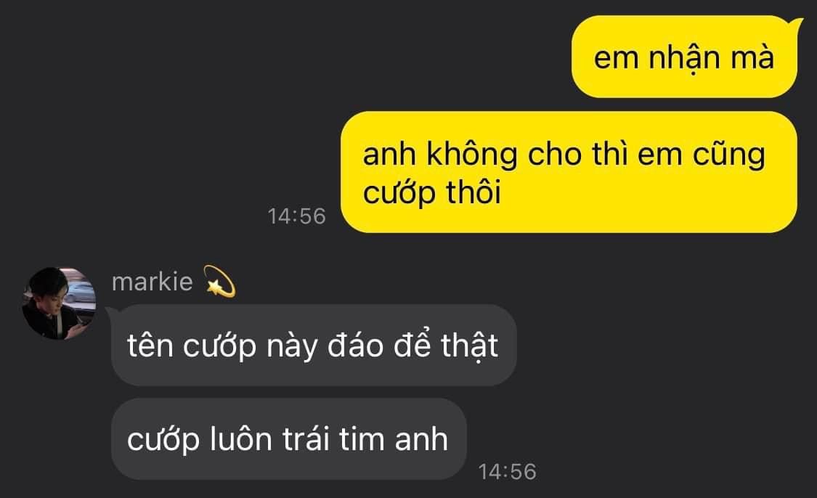Click the word 'luôn' in the bottom bubble

241,438
